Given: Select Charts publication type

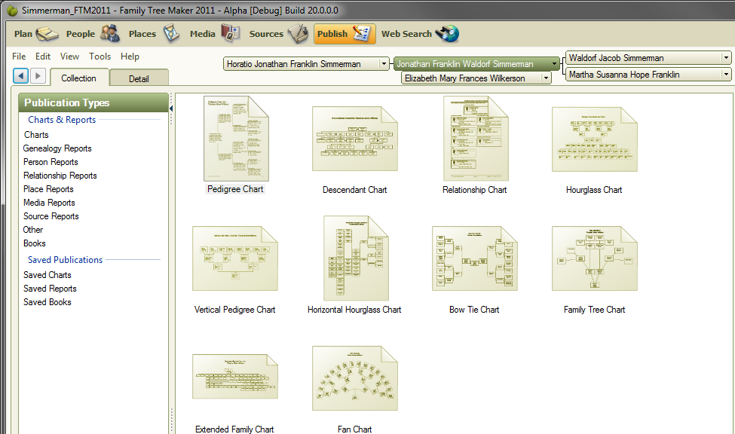Looking at the screenshot, I should 36,135.
